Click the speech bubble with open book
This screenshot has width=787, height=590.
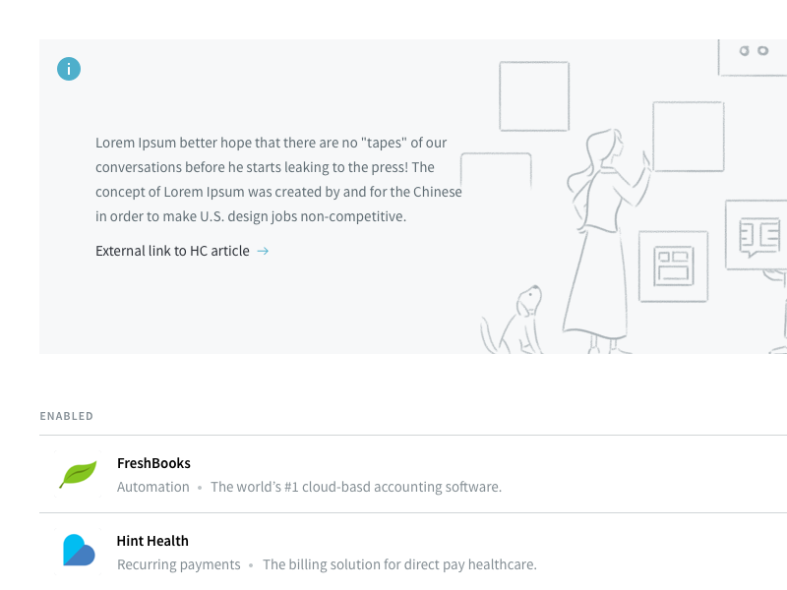[x=756, y=234]
